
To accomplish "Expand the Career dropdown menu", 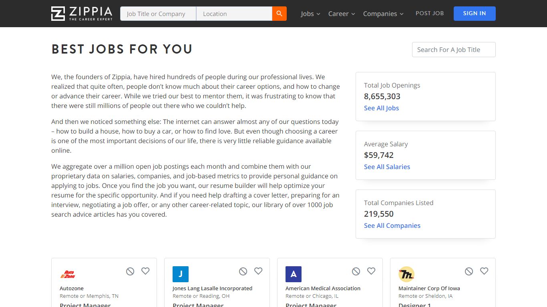I will (x=342, y=14).
